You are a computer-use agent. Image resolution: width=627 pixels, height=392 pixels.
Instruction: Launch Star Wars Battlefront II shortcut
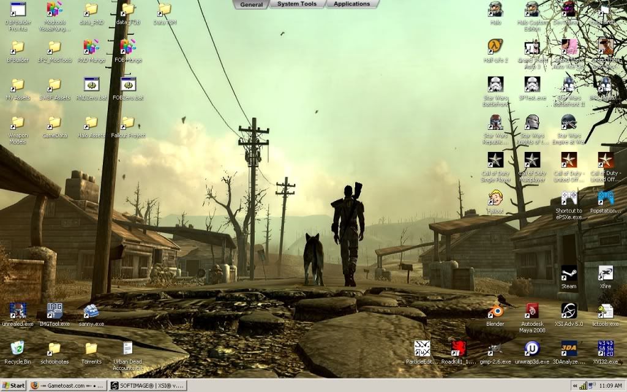[569, 92]
